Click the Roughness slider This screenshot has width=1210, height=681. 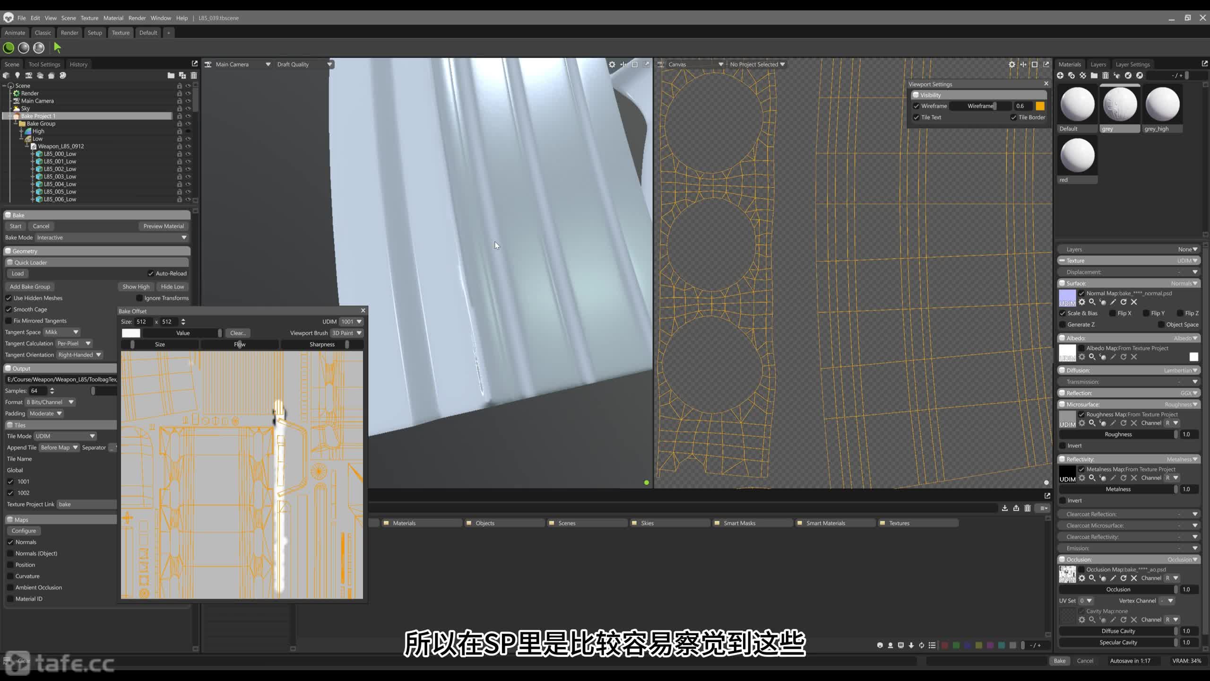1118,434
